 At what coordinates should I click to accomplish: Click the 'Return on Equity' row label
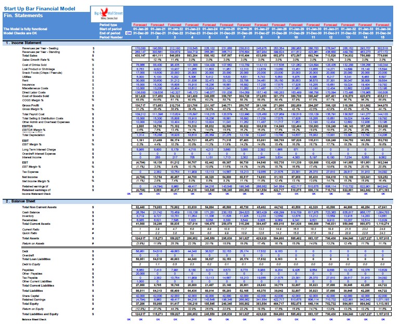[33, 309]
